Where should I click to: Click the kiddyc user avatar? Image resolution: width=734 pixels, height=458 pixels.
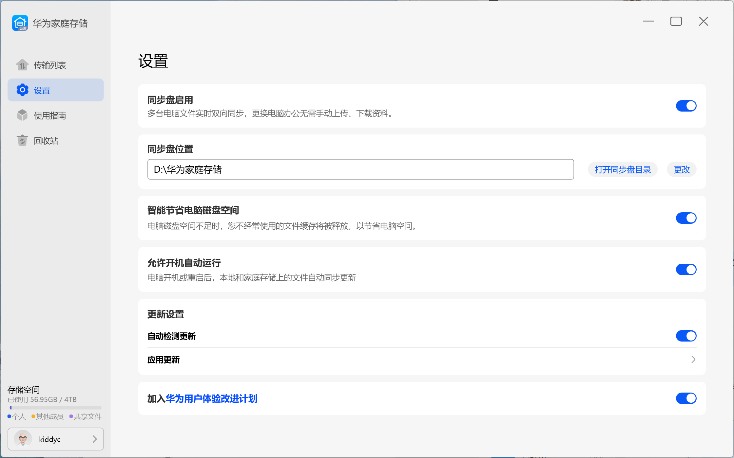tap(23, 439)
